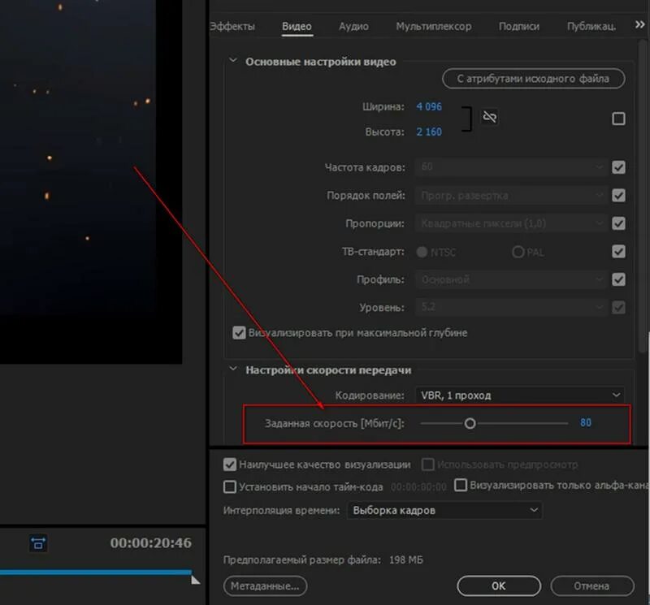The height and width of the screenshot is (605, 650).
Task: Click the 00:00:20:46 timecode display
Action: [151, 542]
